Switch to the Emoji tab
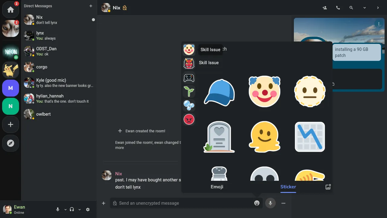The image size is (387, 218). coord(217,187)
